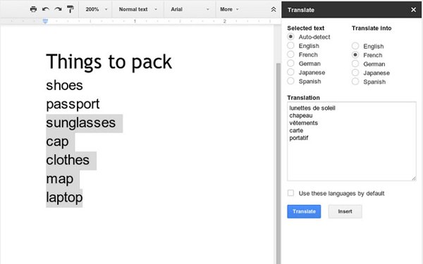Click the word 'shoes' in document
This screenshot has height=264, width=423.
(64, 85)
